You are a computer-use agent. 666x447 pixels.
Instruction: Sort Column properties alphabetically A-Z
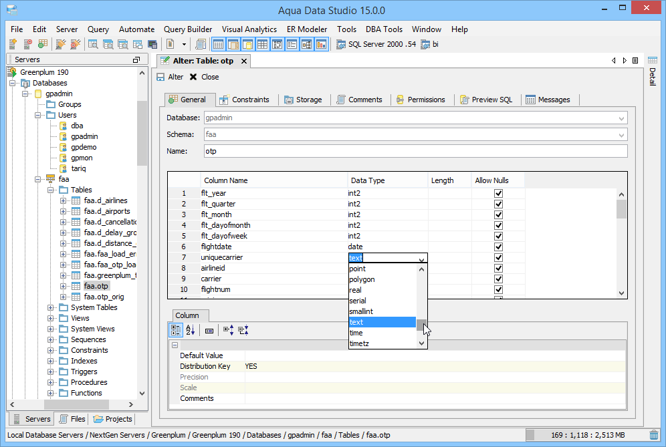pyautogui.click(x=191, y=330)
